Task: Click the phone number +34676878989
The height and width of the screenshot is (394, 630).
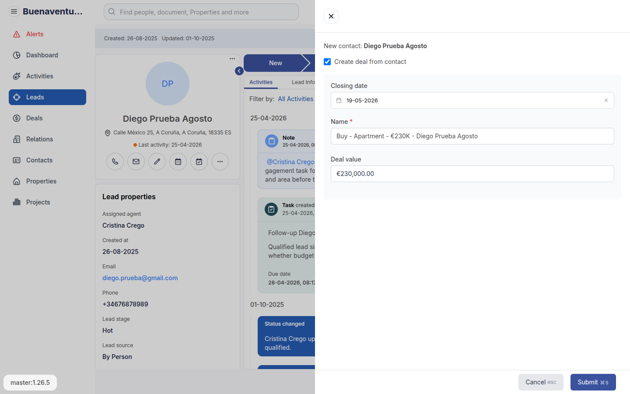Action: (x=125, y=304)
